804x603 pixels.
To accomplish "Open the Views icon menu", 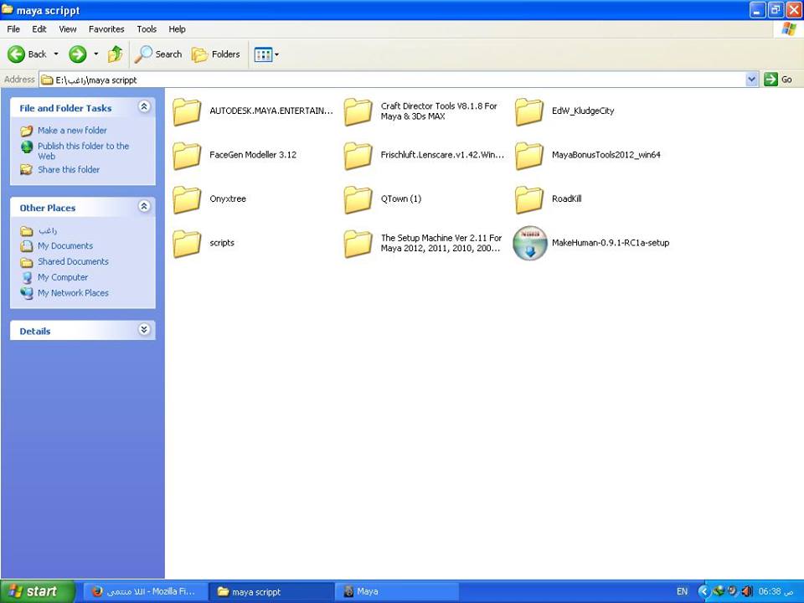I will tap(266, 54).
